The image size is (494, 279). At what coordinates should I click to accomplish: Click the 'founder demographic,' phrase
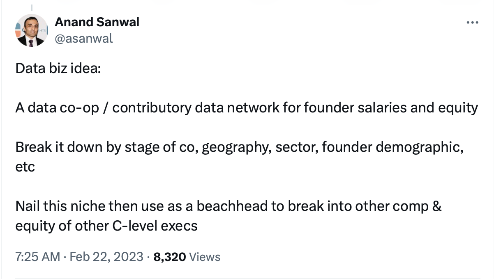click(393, 147)
